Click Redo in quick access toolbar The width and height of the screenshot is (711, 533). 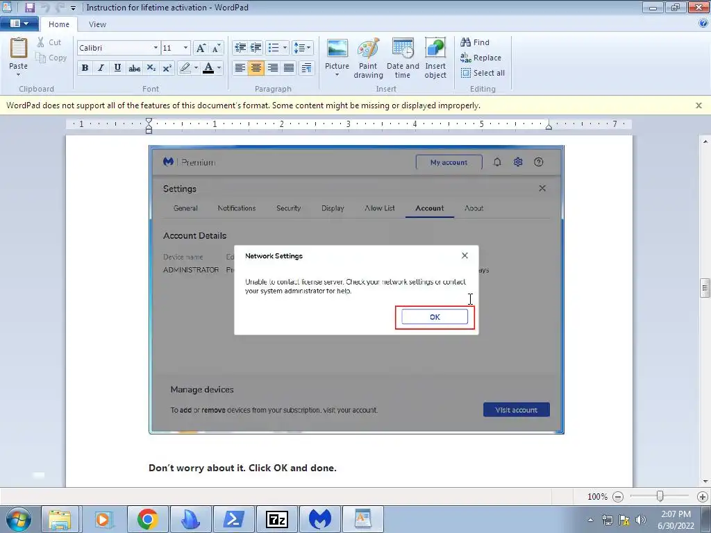click(x=60, y=8)
